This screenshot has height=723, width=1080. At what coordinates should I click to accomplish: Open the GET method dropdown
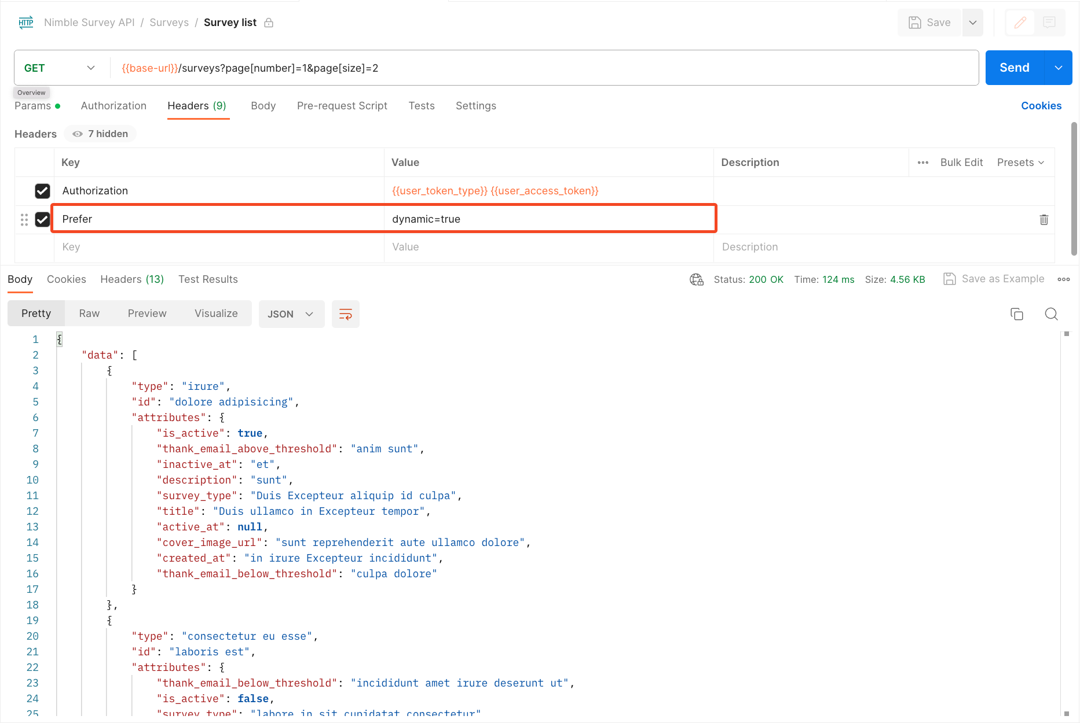[x=59, y=68]
